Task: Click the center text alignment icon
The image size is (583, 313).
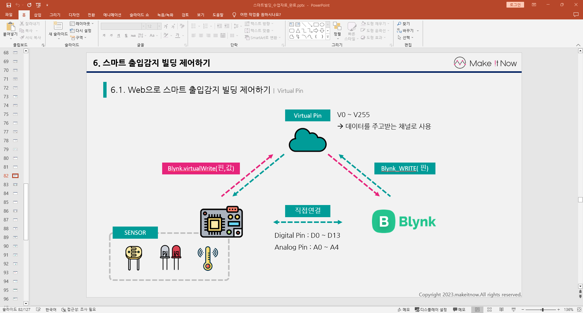Action: tap(201, 35)
